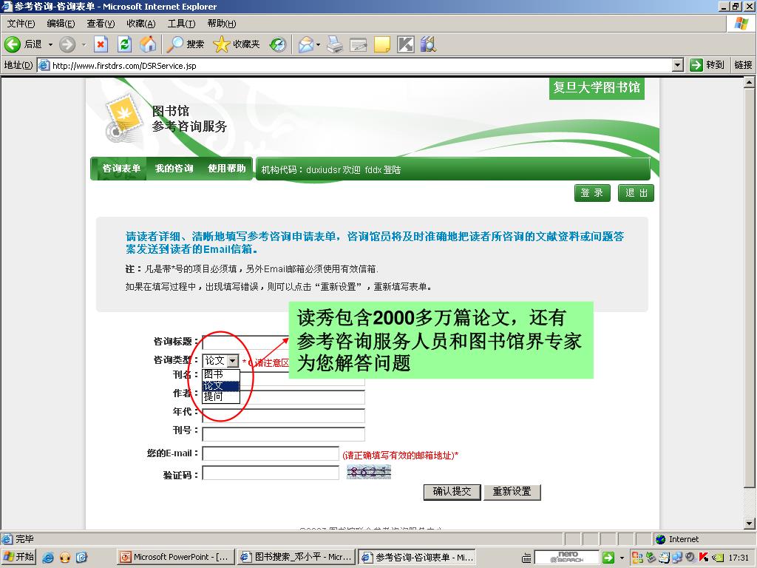Click the Nero Search box in taskbar

[x=567, y=558]
